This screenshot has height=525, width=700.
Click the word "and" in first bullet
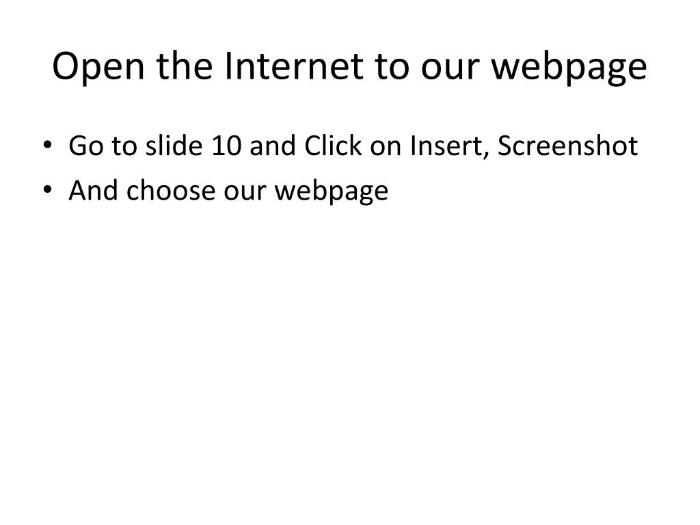pyautogui.click(x=273, y=146)
